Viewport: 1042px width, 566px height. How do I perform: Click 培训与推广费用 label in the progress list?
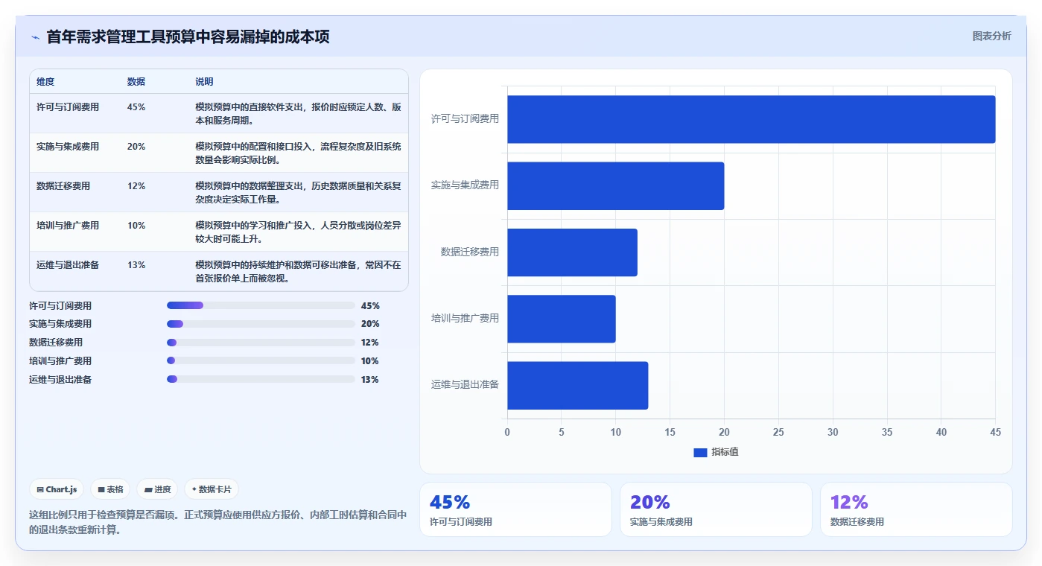60,360
